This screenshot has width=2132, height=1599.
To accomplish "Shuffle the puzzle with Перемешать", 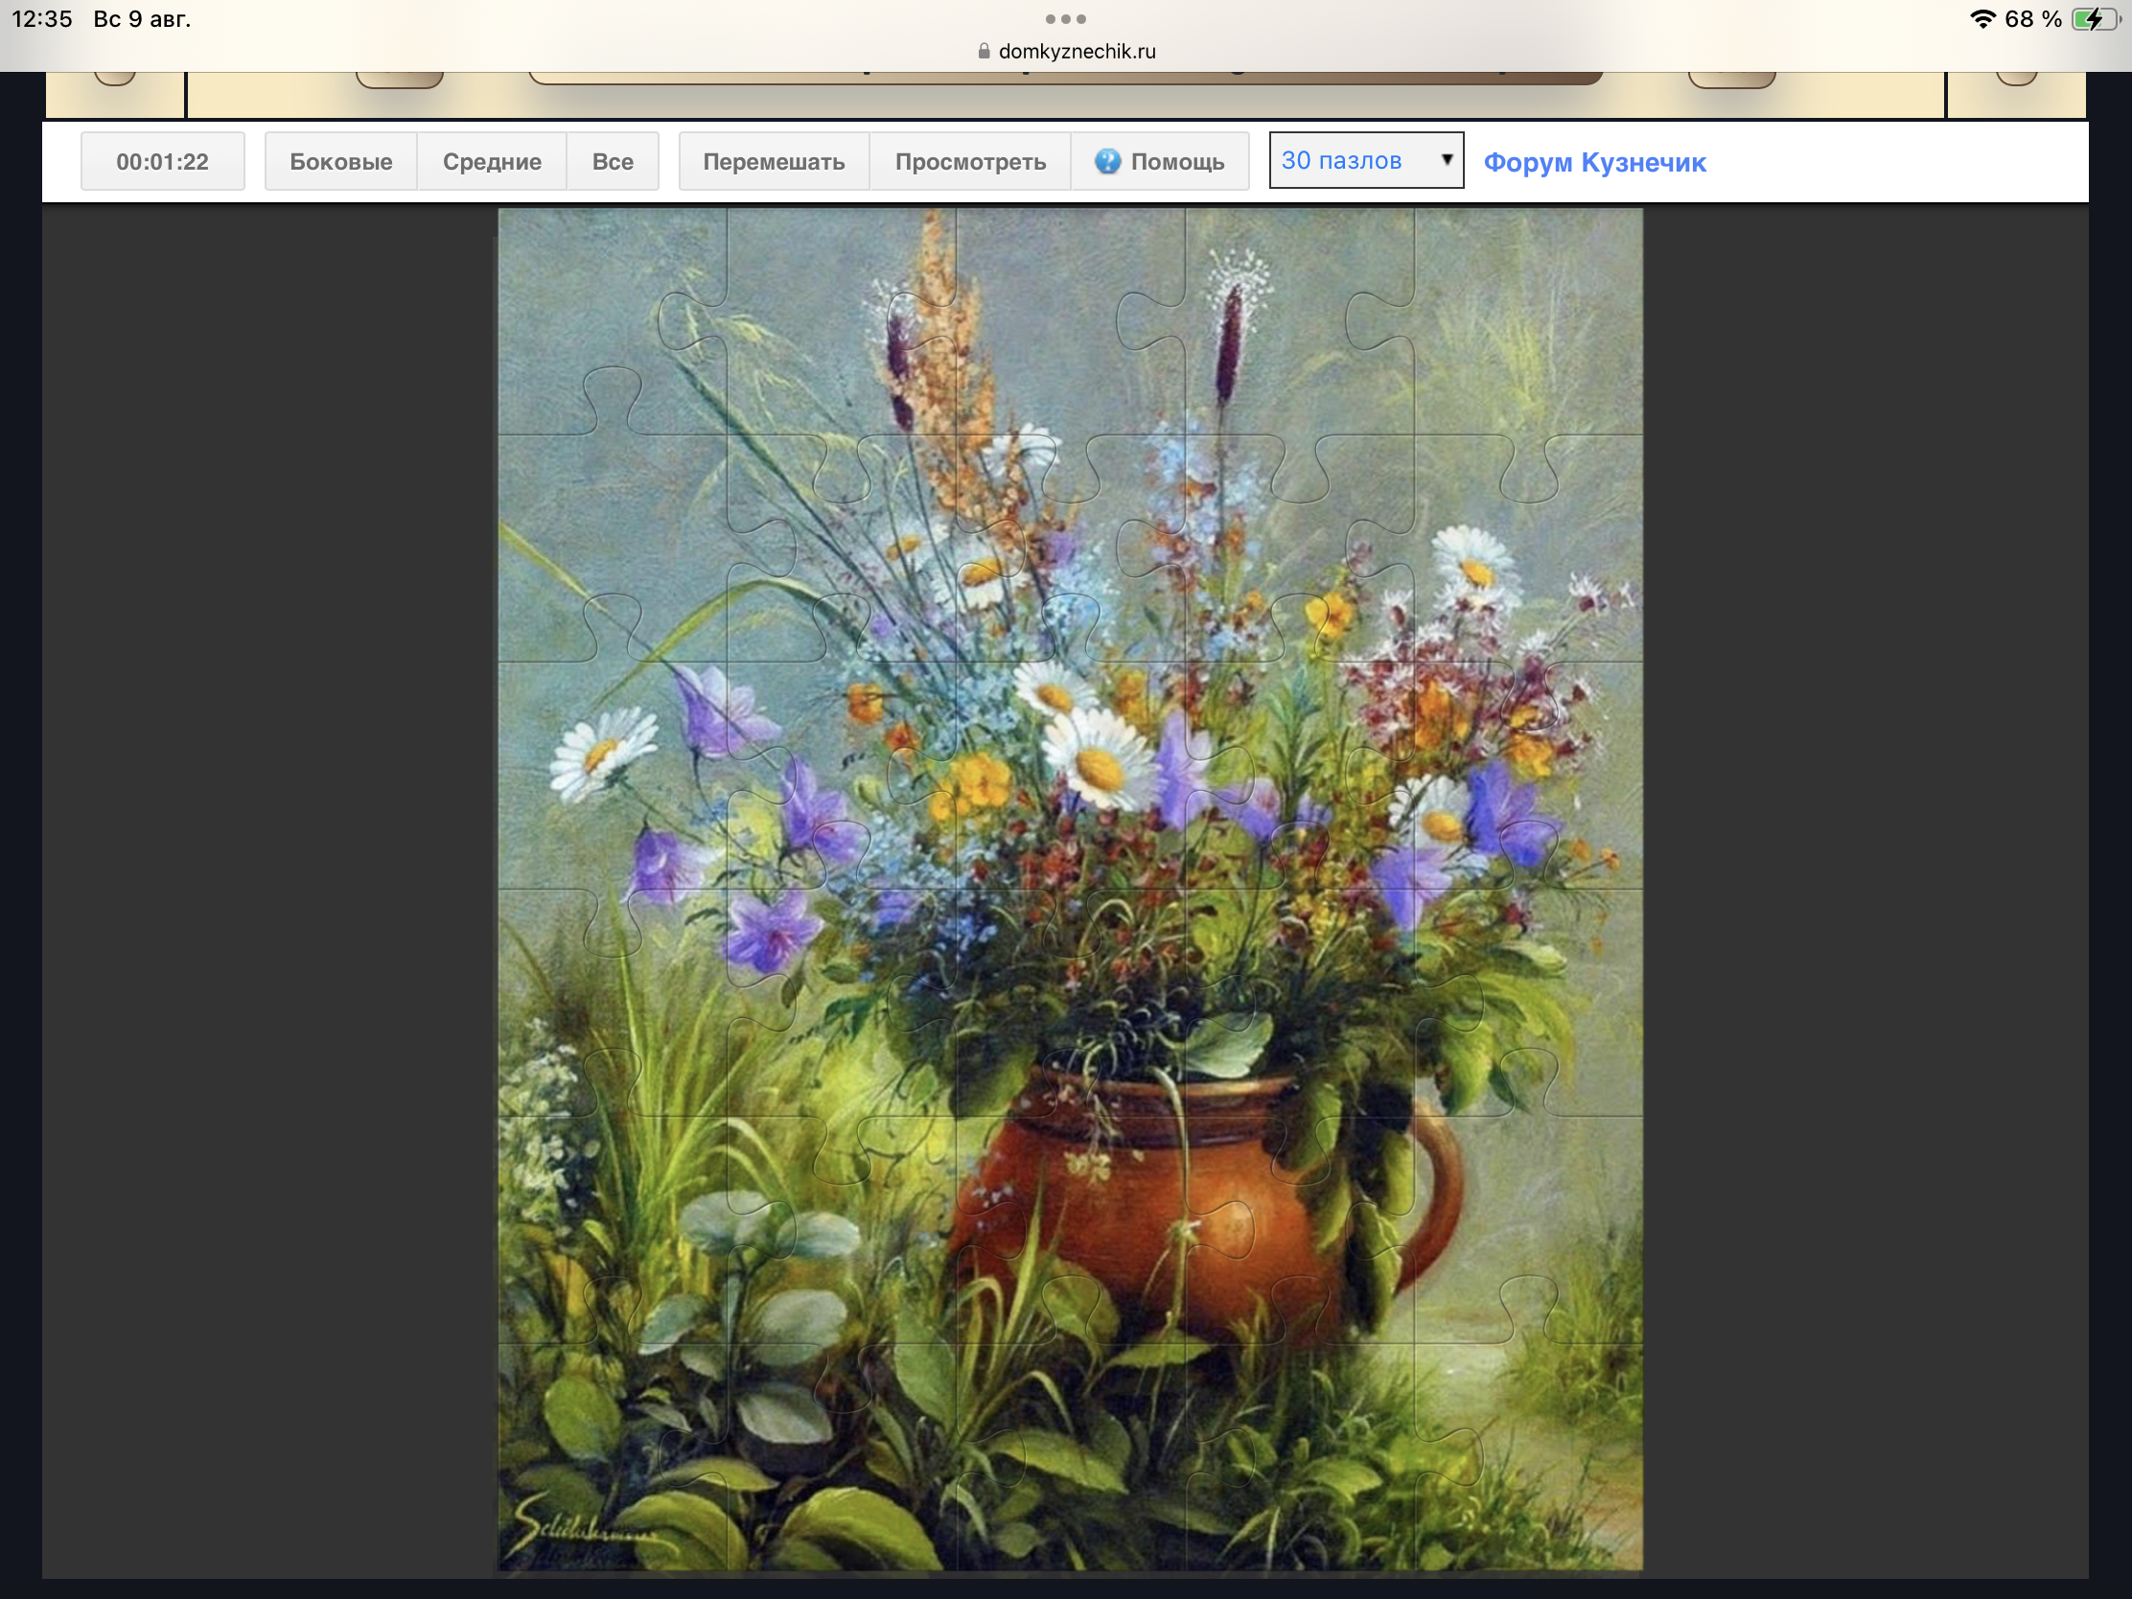I will (x=774, y=161).
